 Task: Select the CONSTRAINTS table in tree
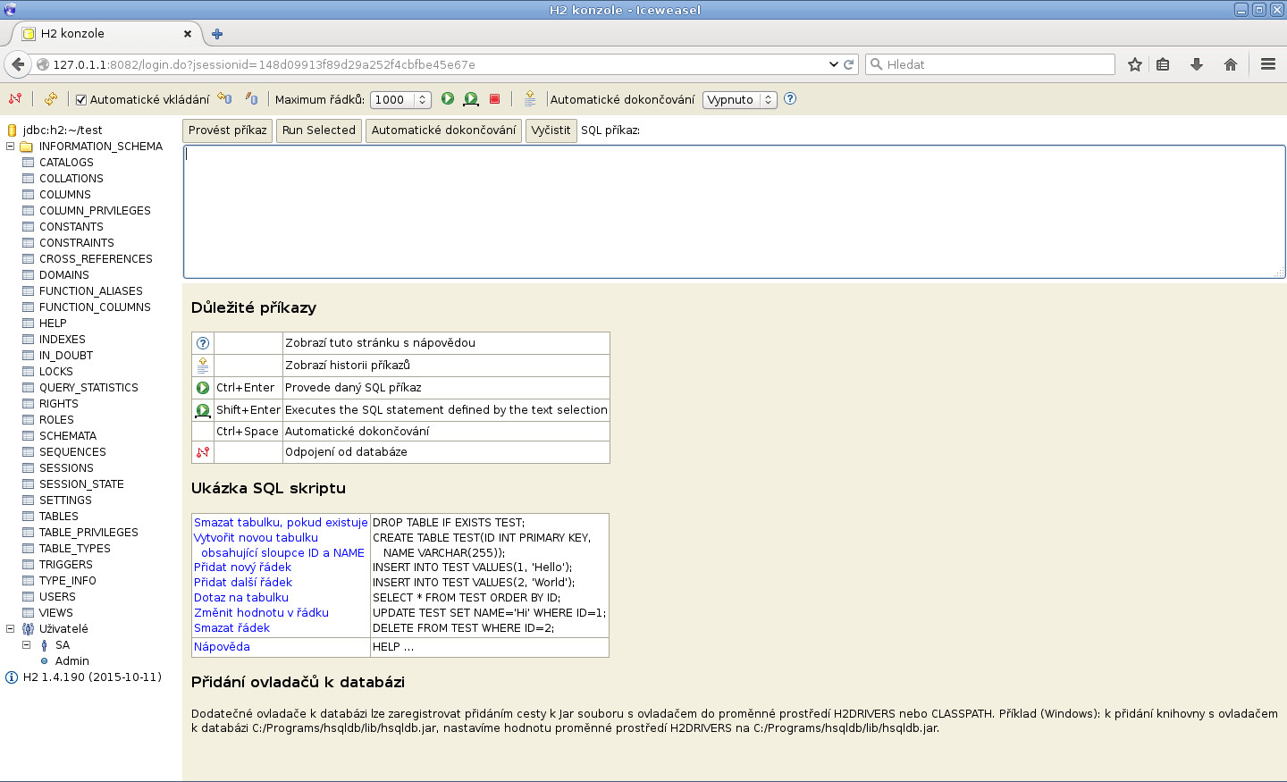click(77, 243)
